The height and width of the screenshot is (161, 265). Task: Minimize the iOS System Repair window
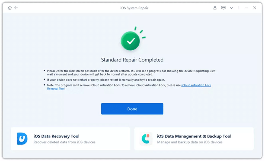pos(246,8)
